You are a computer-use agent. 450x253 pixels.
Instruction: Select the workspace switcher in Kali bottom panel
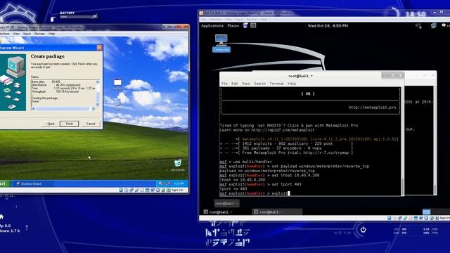[x=427, y=212]
